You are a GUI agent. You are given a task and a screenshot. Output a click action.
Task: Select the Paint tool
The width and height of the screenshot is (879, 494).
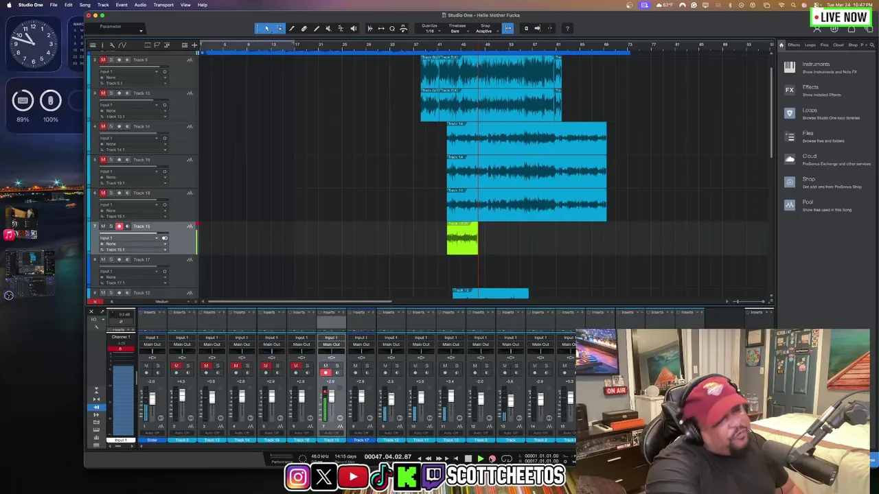pos(317,28)
